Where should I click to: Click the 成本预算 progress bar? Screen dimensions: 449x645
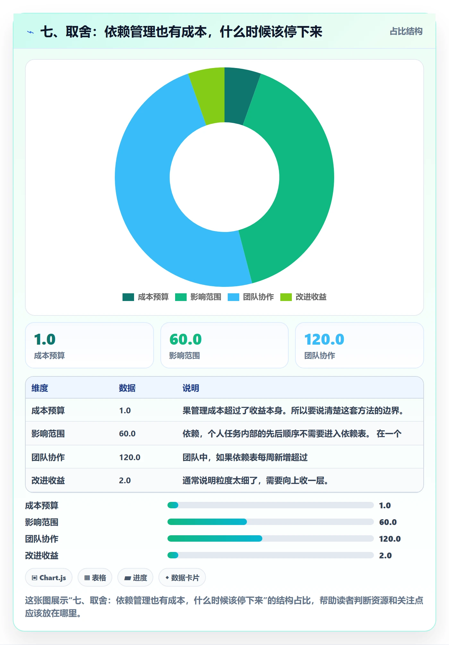(270, 505)
